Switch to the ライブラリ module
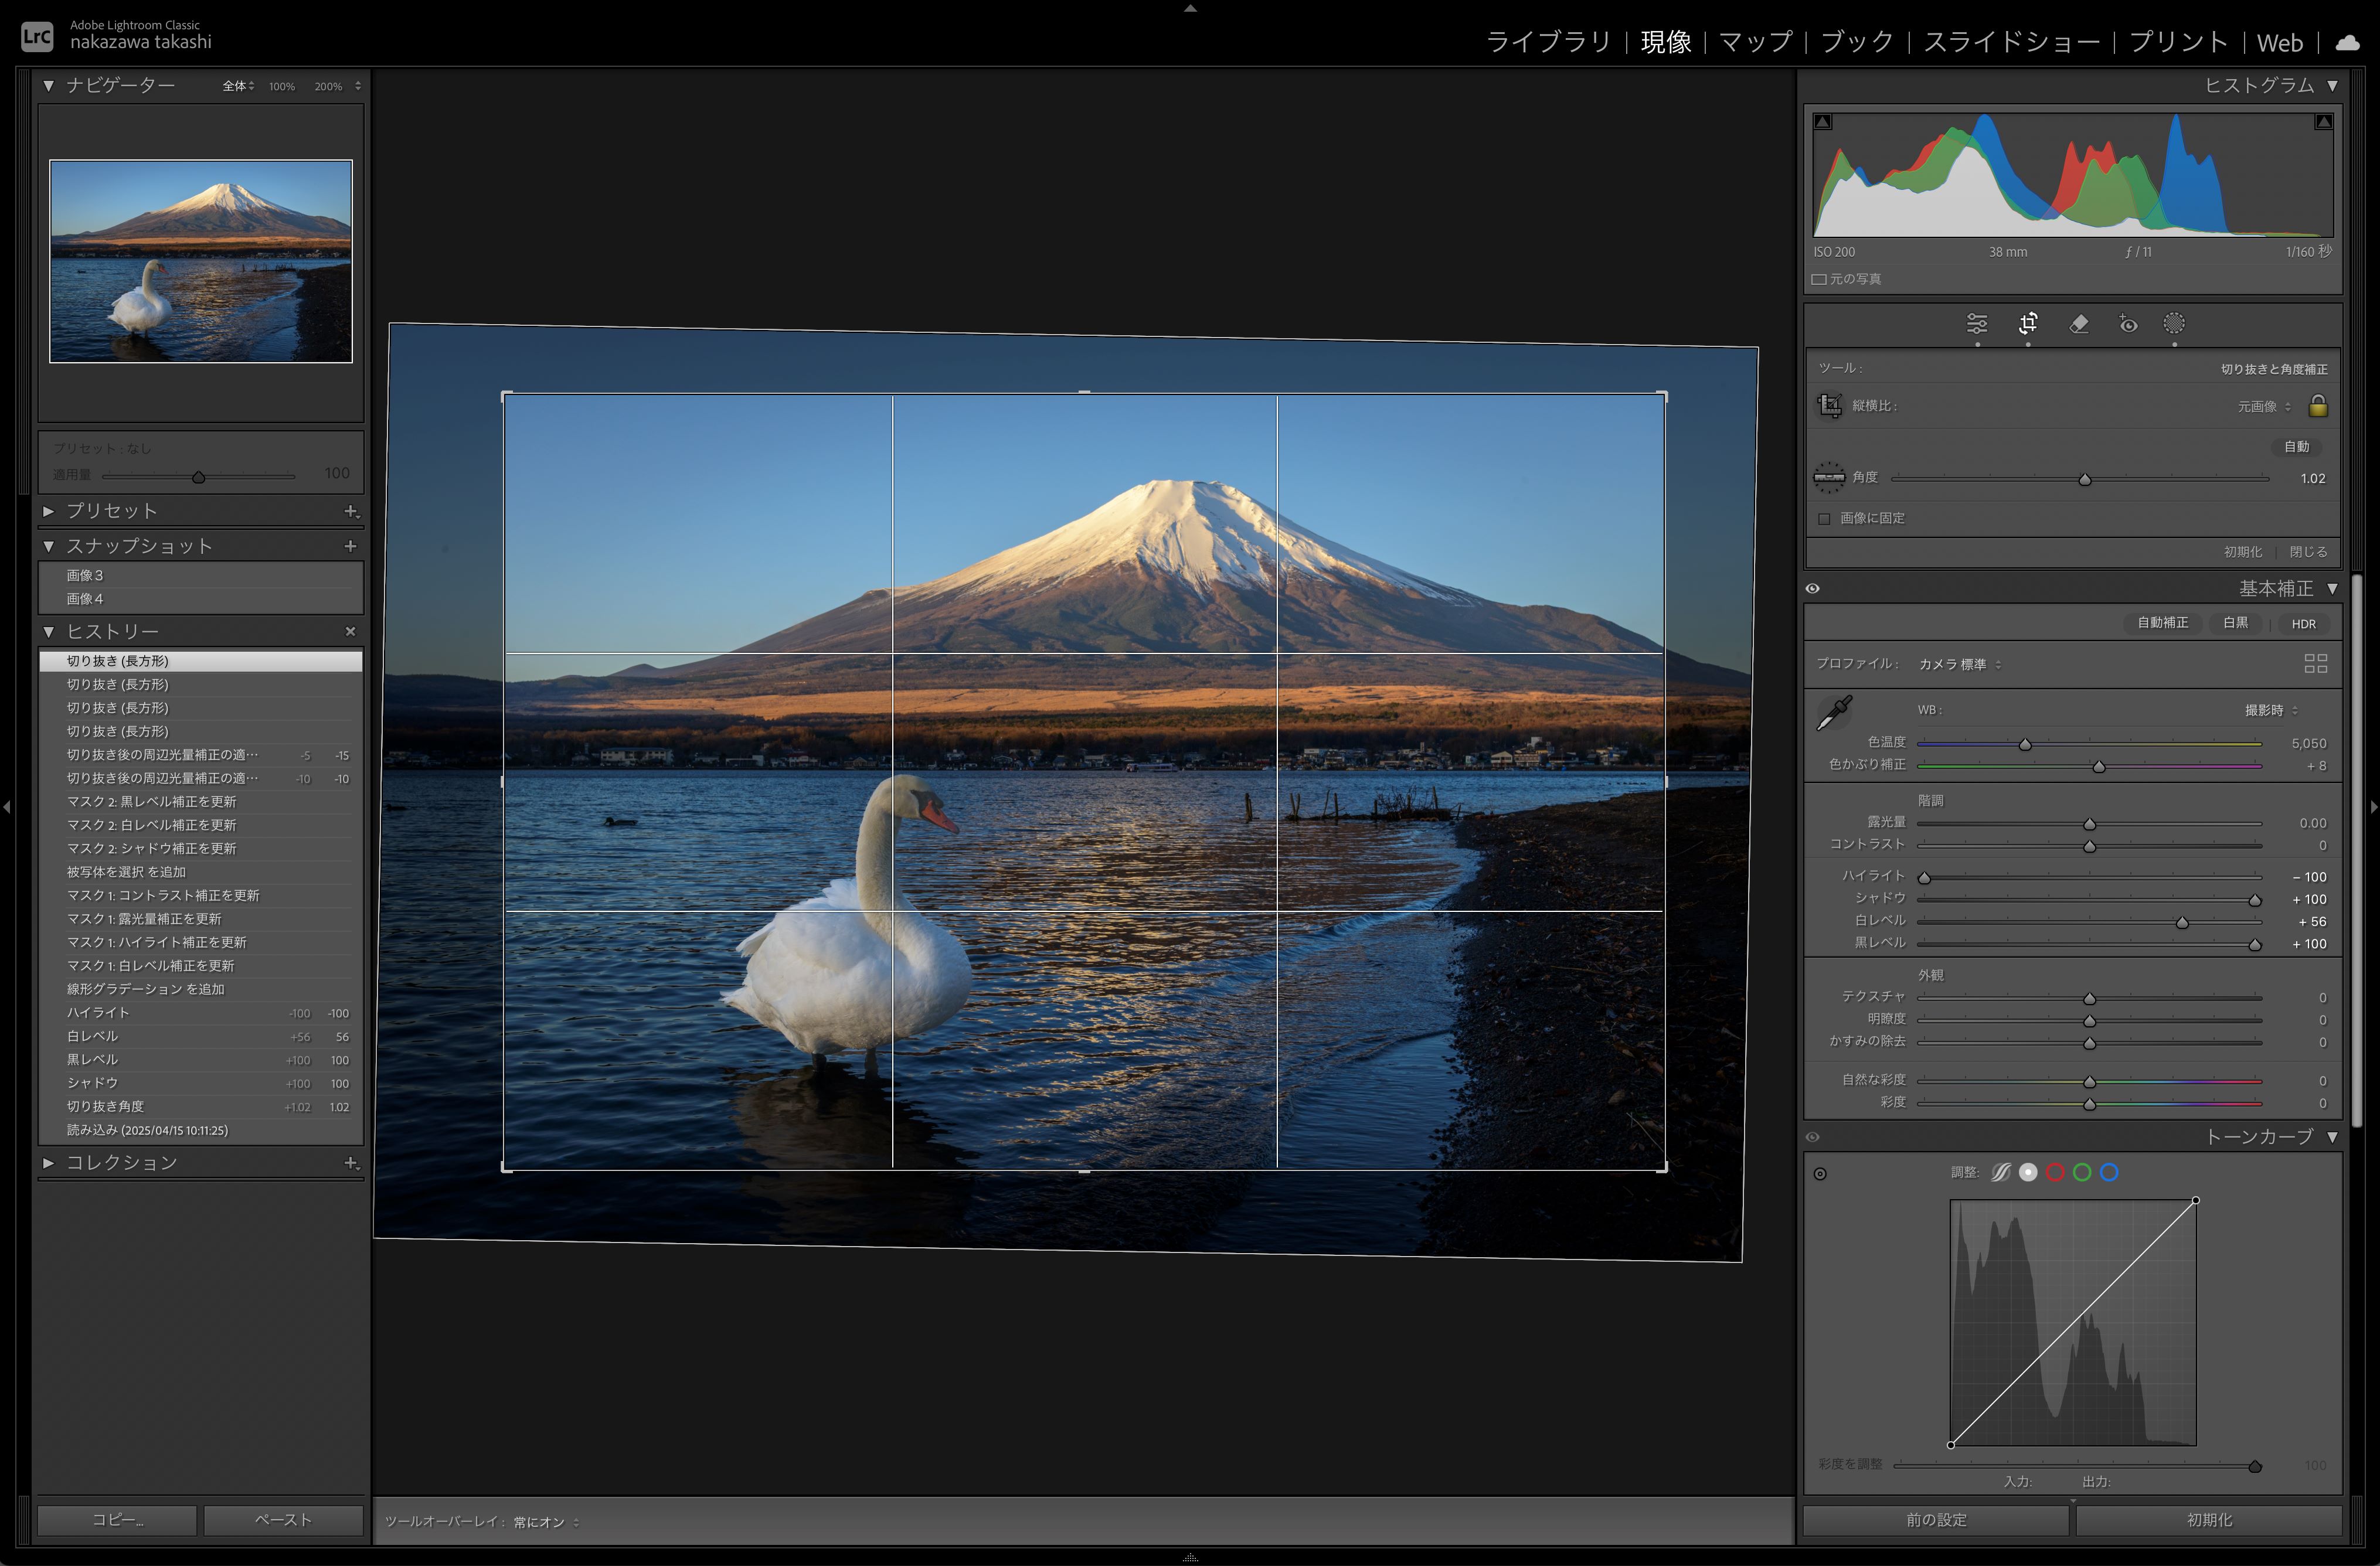Image resolution: width=2380 pixels, height=1566 pixels. pyautogui.click(x=1548, y=42)
